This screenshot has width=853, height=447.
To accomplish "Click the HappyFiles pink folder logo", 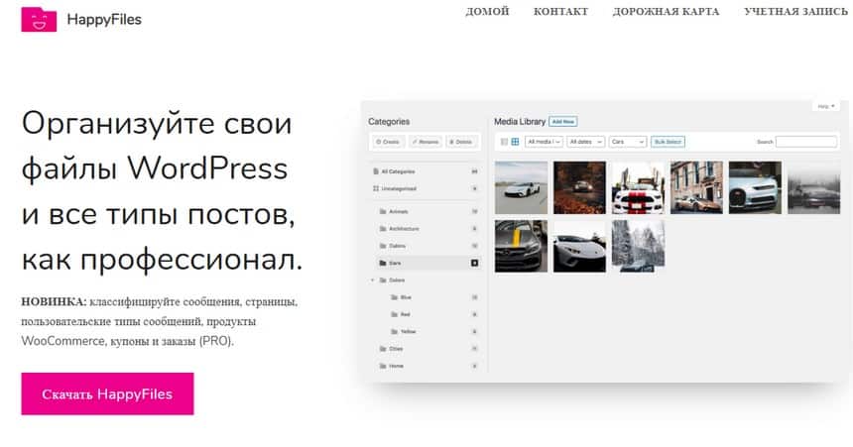I will [39, 20].
